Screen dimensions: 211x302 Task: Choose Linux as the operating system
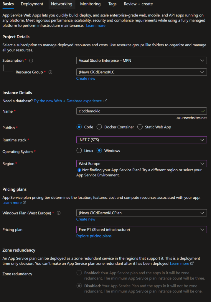pos(79,150)
